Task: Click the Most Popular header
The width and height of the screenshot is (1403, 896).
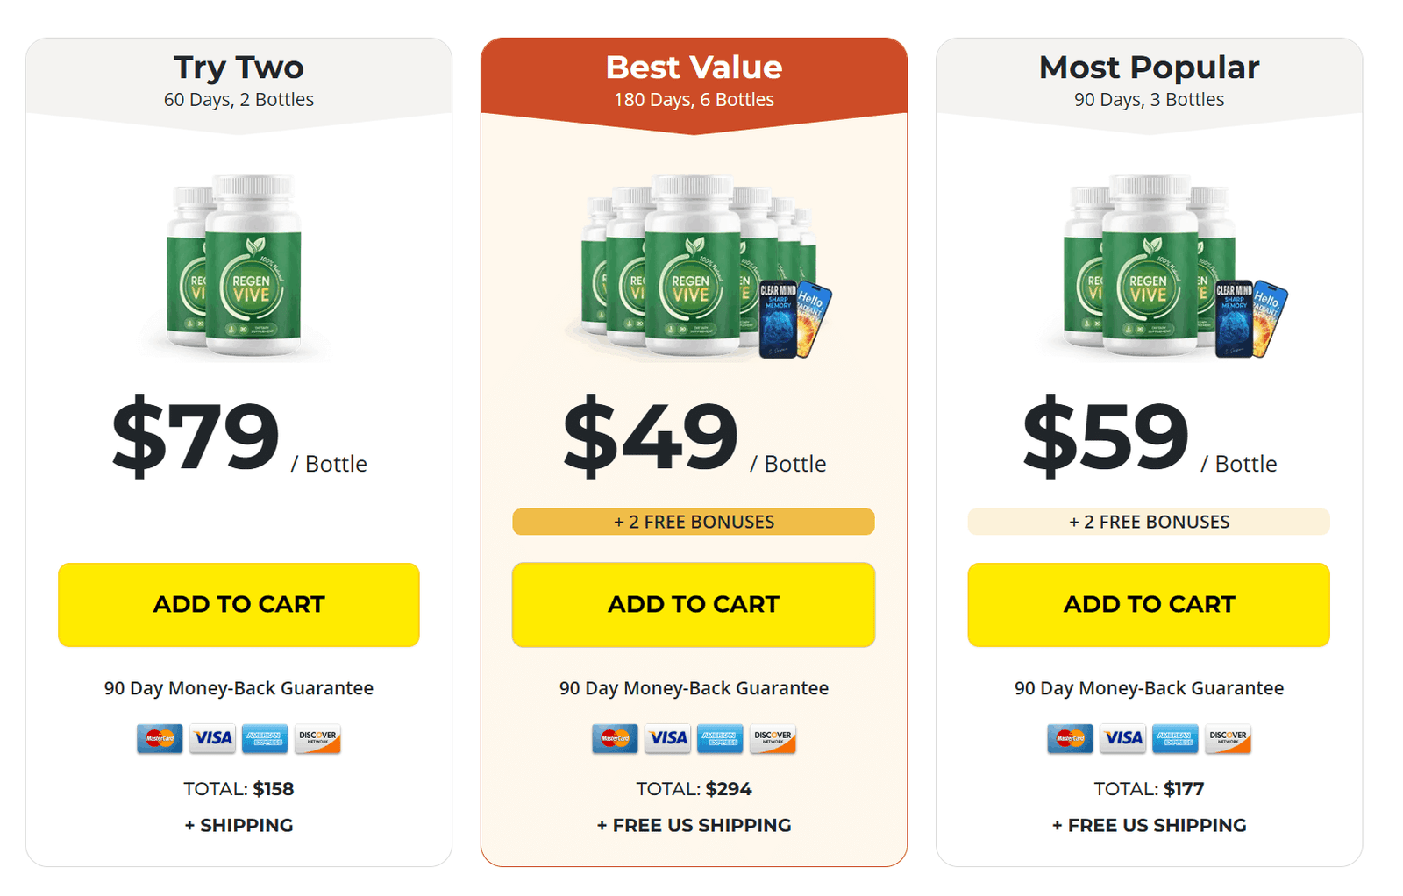Action: coord(1149,81)
